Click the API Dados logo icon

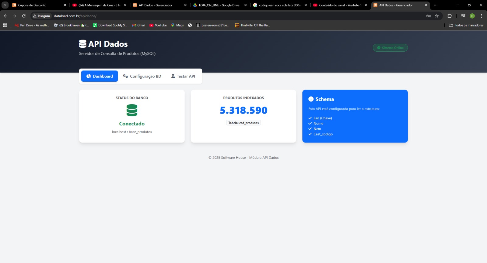(82, 44)
